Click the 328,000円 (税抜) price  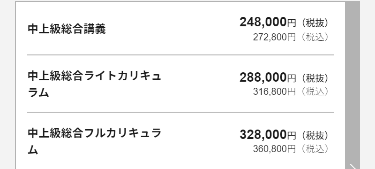pyautogui.click(x=284, y=135)
